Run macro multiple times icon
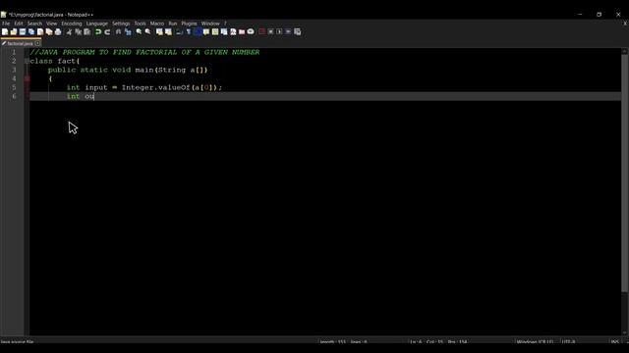The image size is (629, 353). 288,31
